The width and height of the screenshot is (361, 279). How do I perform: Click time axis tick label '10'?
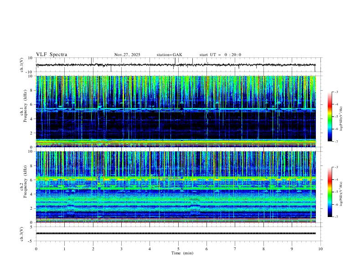click(x=320, y=249)
